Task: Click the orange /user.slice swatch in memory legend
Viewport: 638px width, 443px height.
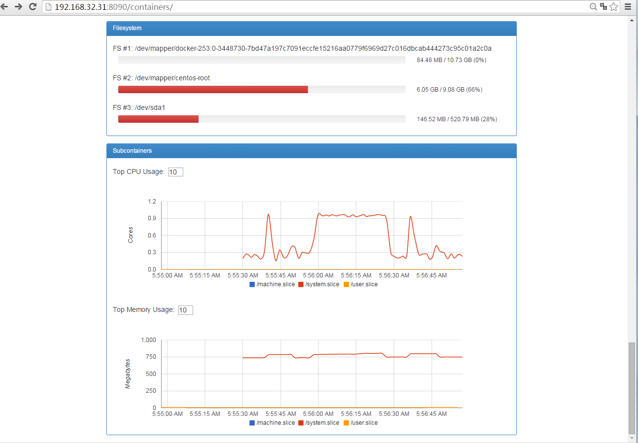Action: tap(346, 423)
